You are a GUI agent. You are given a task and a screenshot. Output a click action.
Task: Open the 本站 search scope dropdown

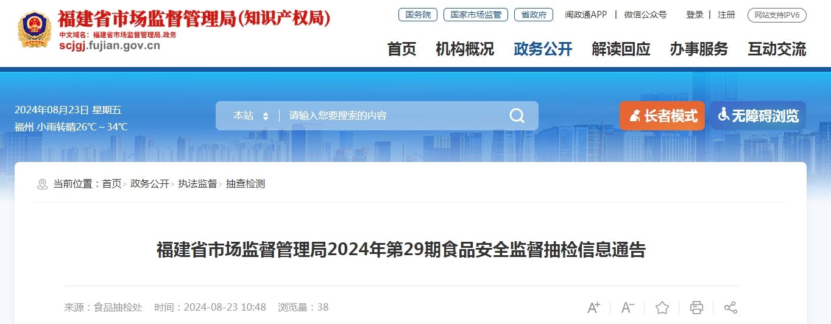[250, 116]
